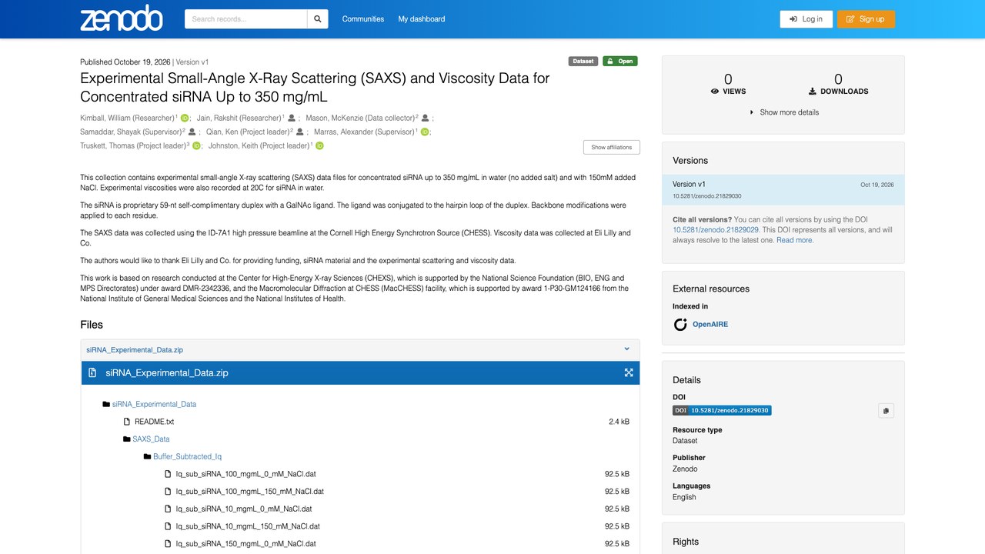Image resolution: width=985 pixels, height=554 pixels.
Task: Click the DOI badge 10.5281/zenodo.21829030
Action: coord(722,411)
